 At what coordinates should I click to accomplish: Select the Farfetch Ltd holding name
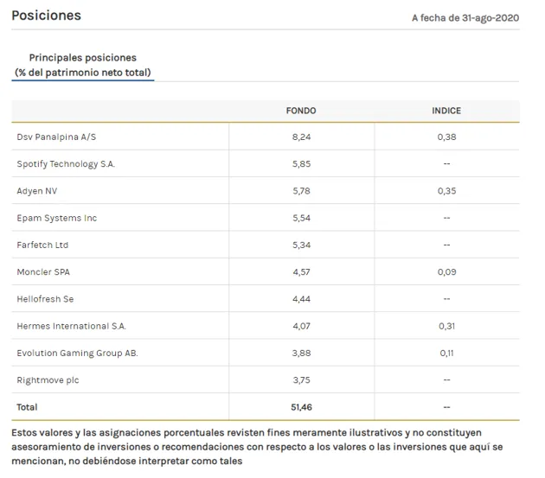click(42, 245)
